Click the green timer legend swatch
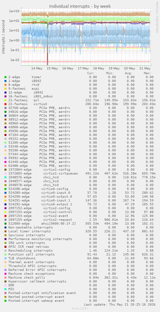The image size is (160, 312). point(5,77)
